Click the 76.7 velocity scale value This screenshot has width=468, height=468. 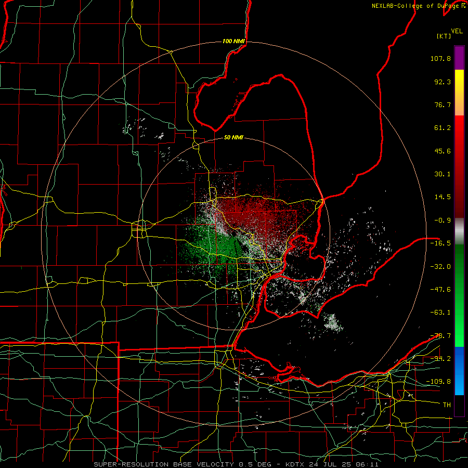point(443,105)
